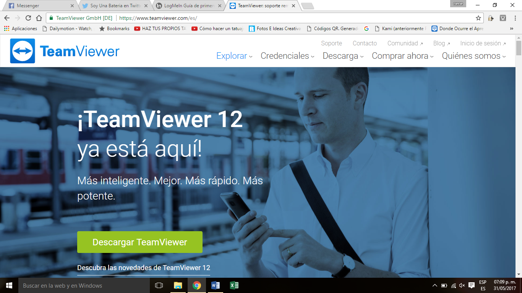Click the TeamViewer logo
This screenshot has width=522, height=293.
[61, 51]
